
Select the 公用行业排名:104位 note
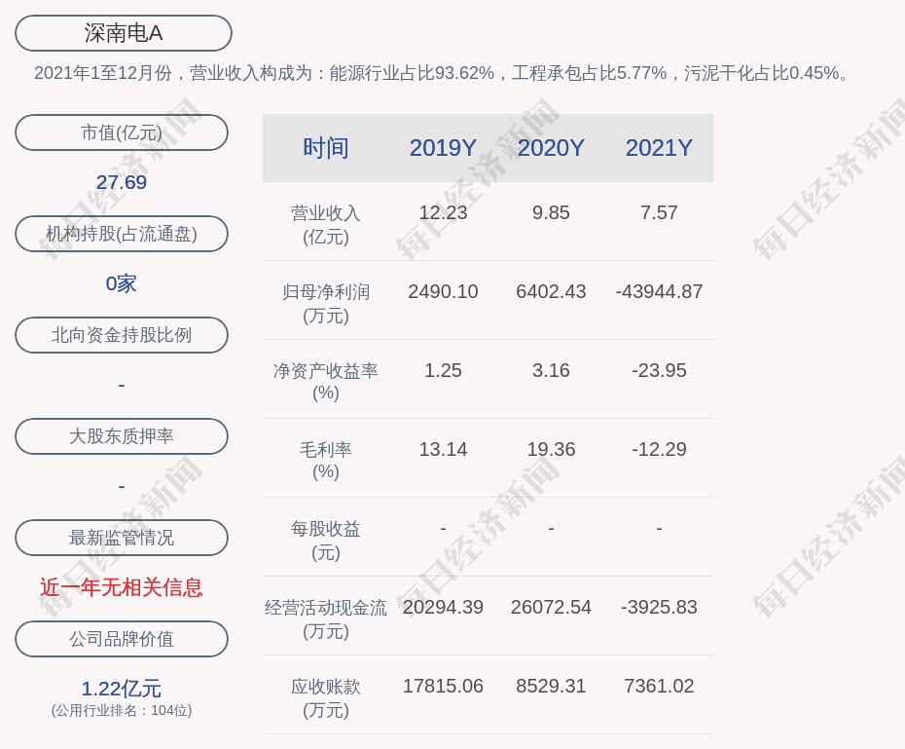click(x=122, y=710)
